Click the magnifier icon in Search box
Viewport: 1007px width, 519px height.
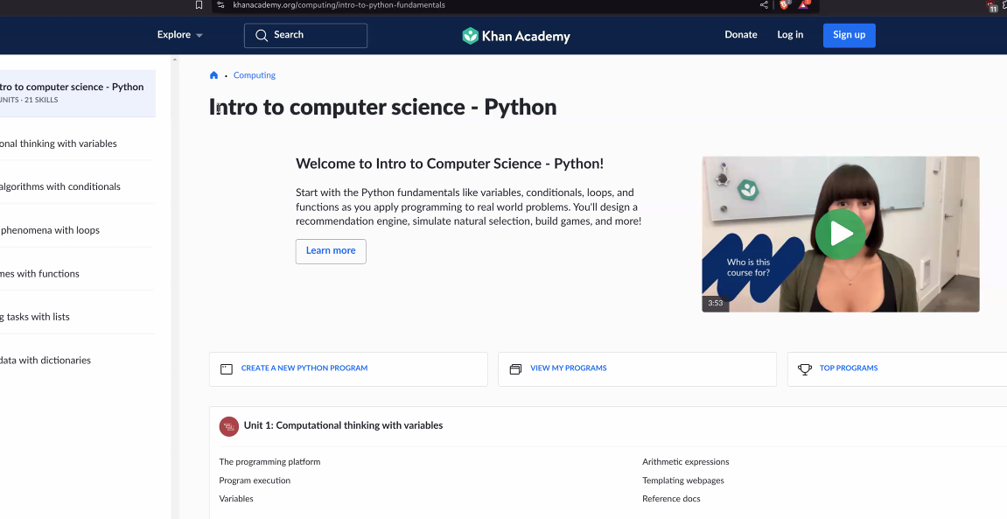pos(262,35)
